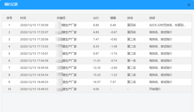
Task: Click the 排名 column header
Action: click(x=130, y=18)
